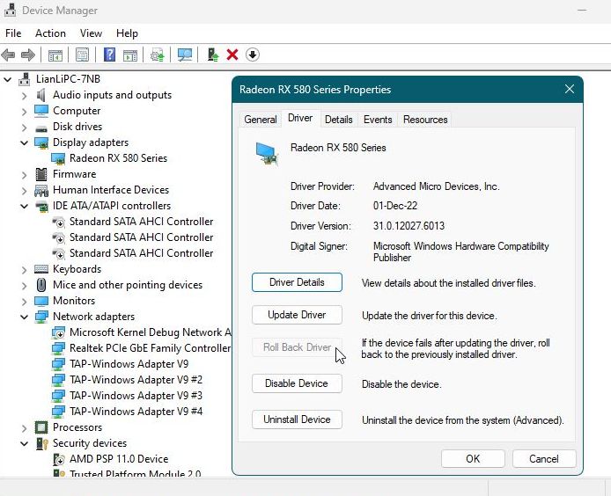Open the View menu
This screenshot has width=611, height=496.
91,33
